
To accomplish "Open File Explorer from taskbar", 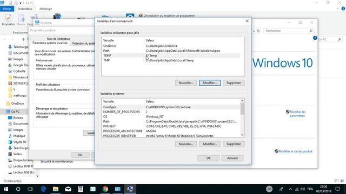I will 56,189.
